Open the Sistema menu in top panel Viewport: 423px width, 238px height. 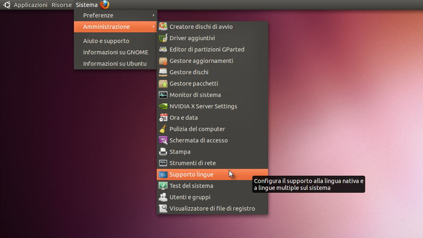coord(86,5)
